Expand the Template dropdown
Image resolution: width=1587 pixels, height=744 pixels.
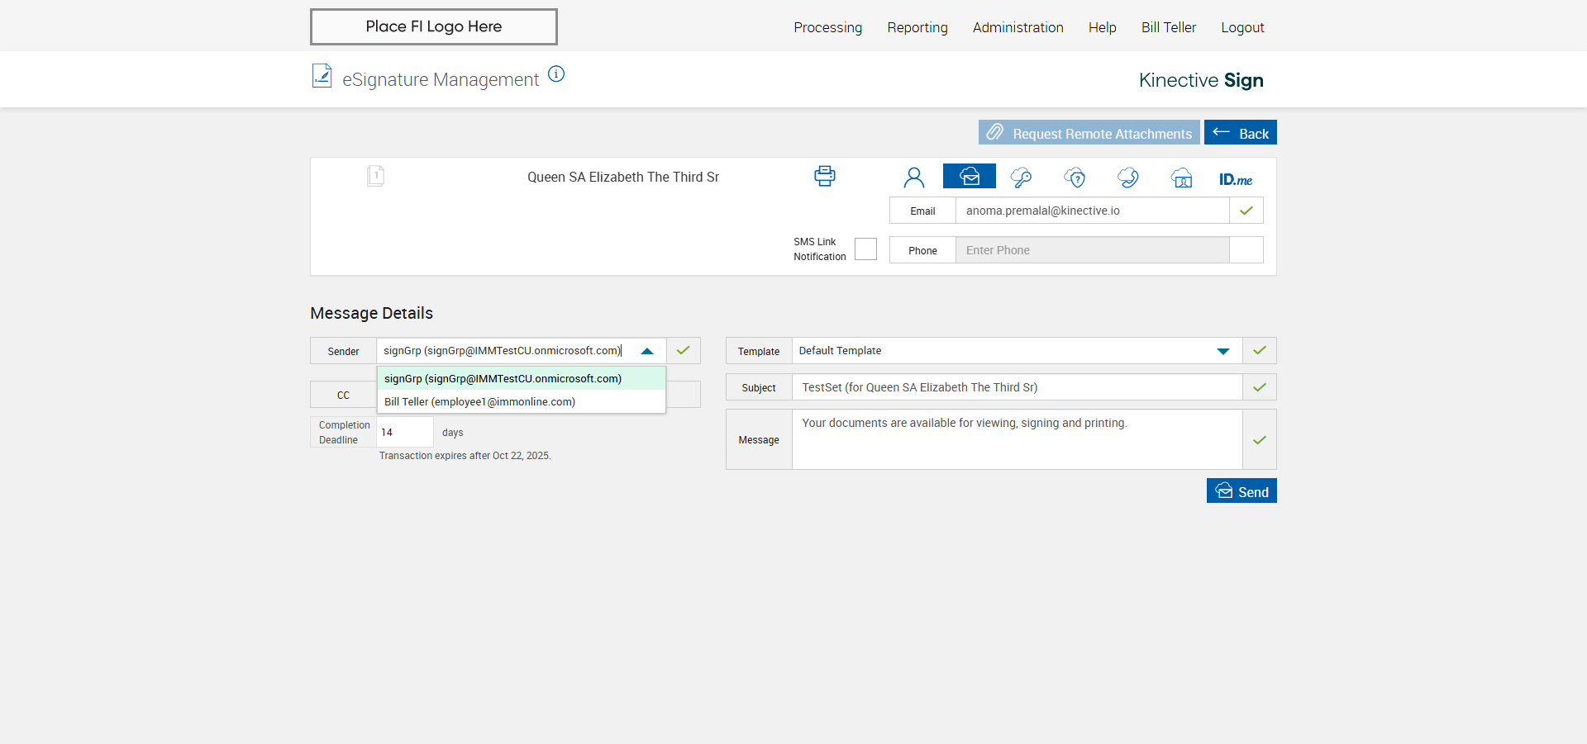pos(1222,351)
